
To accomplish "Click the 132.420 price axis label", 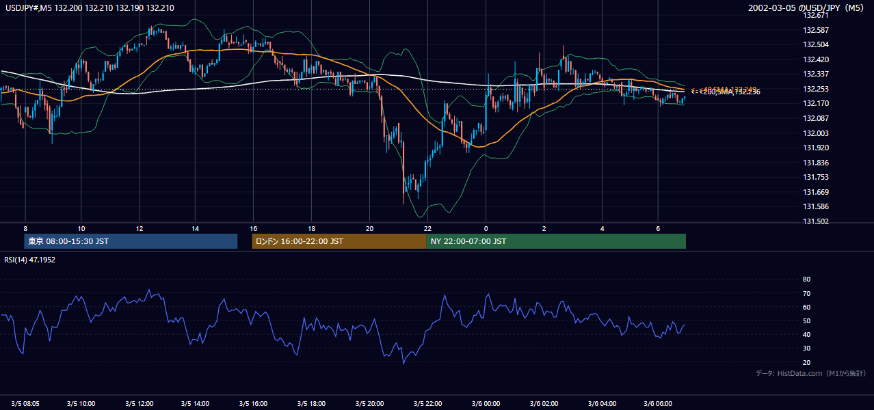I will [816, 59].
